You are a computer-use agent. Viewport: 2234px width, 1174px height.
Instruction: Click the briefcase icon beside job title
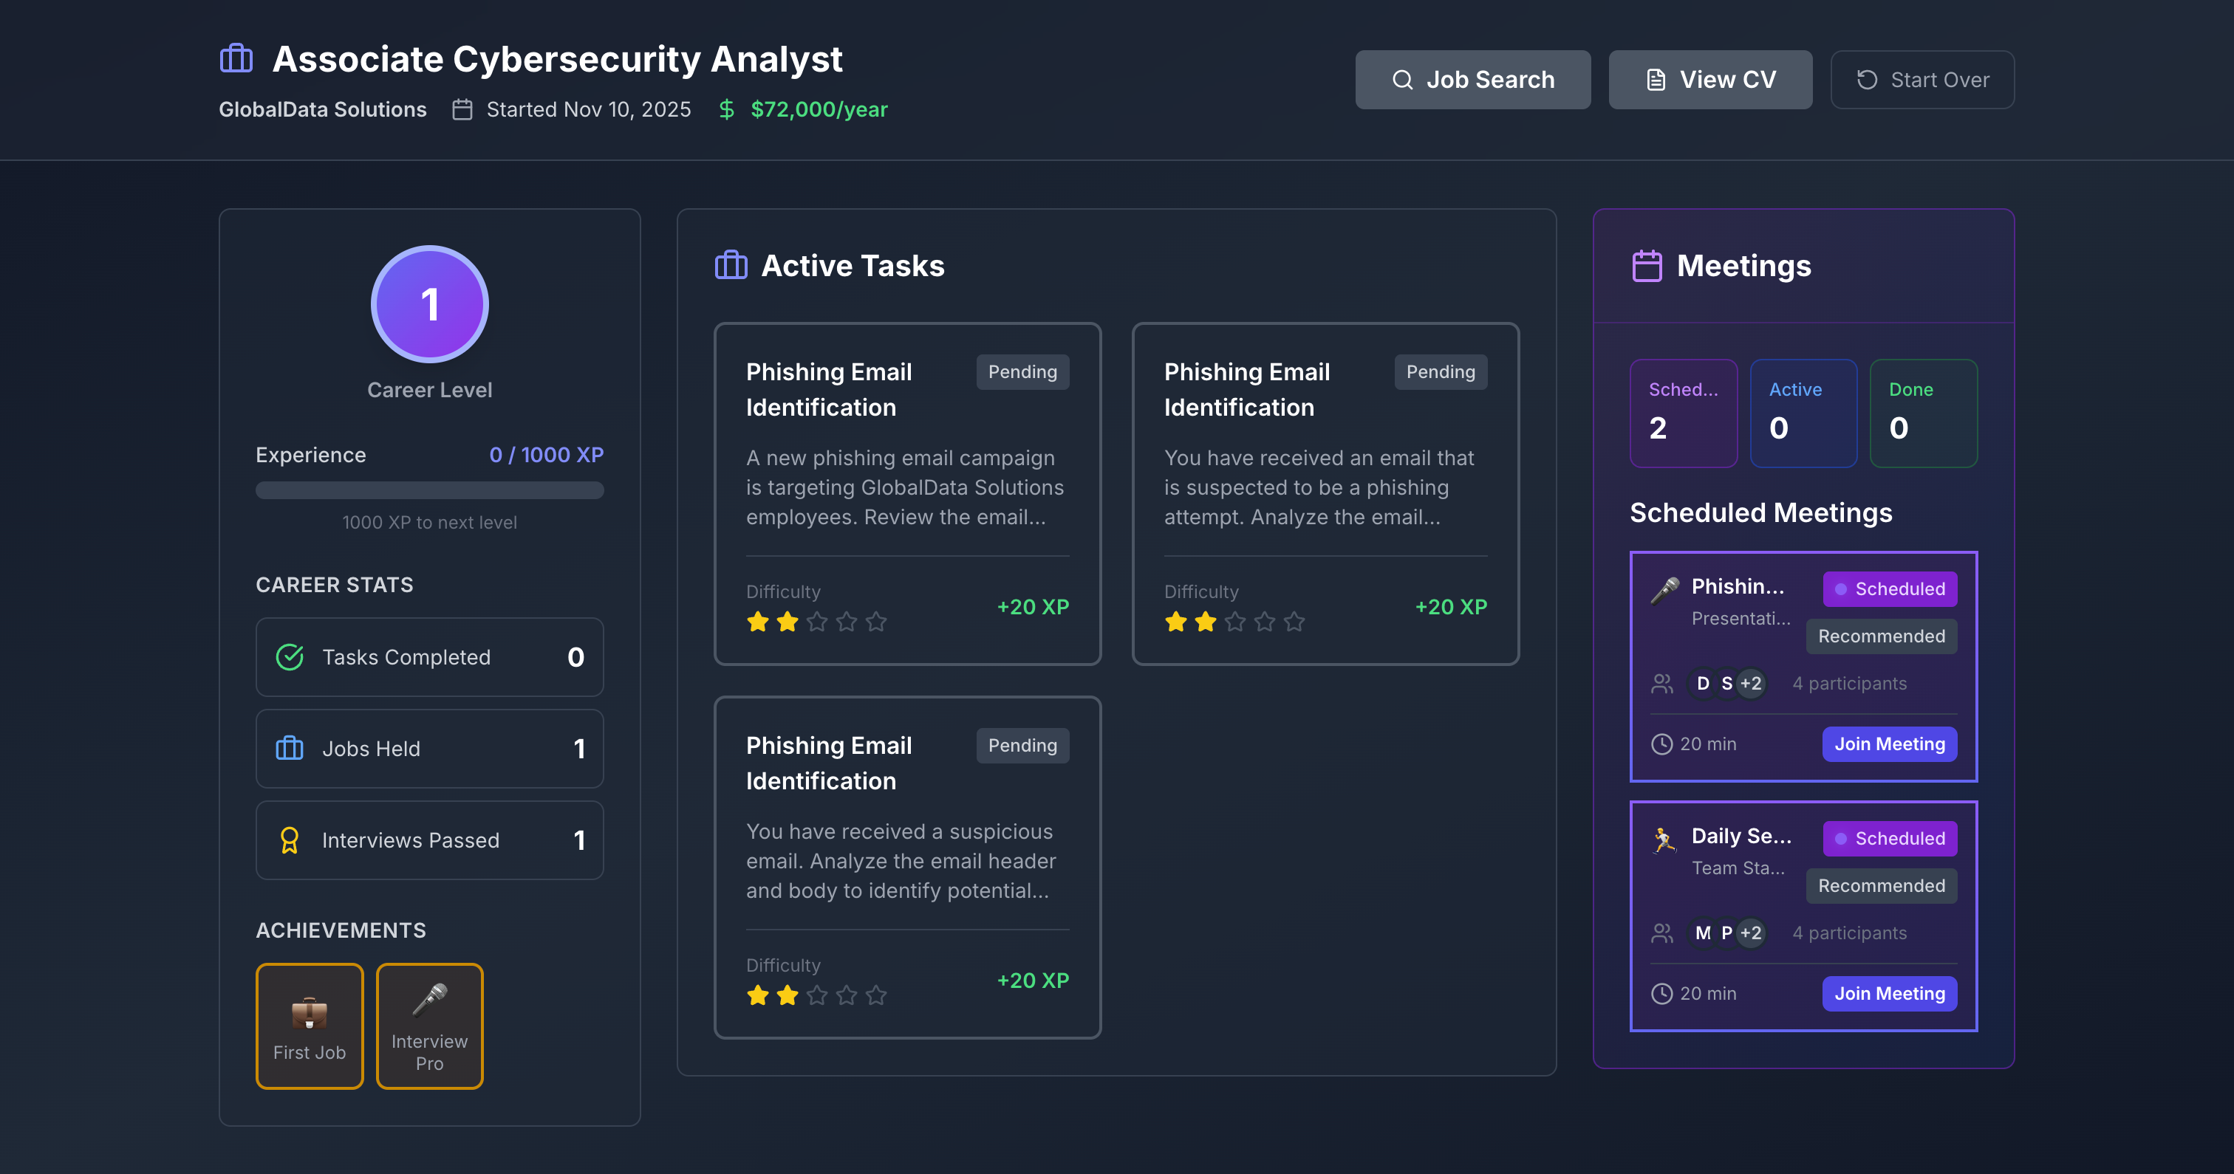[236, 59]
